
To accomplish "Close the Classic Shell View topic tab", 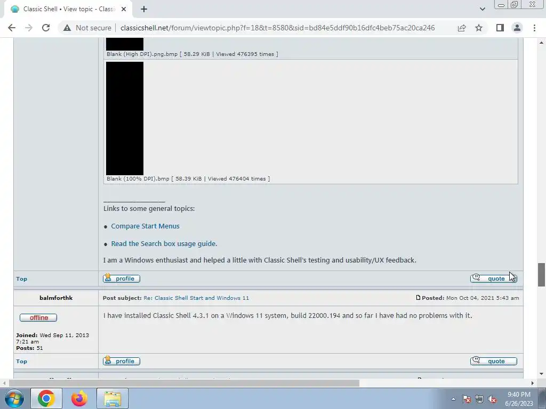I will (124, 9).
